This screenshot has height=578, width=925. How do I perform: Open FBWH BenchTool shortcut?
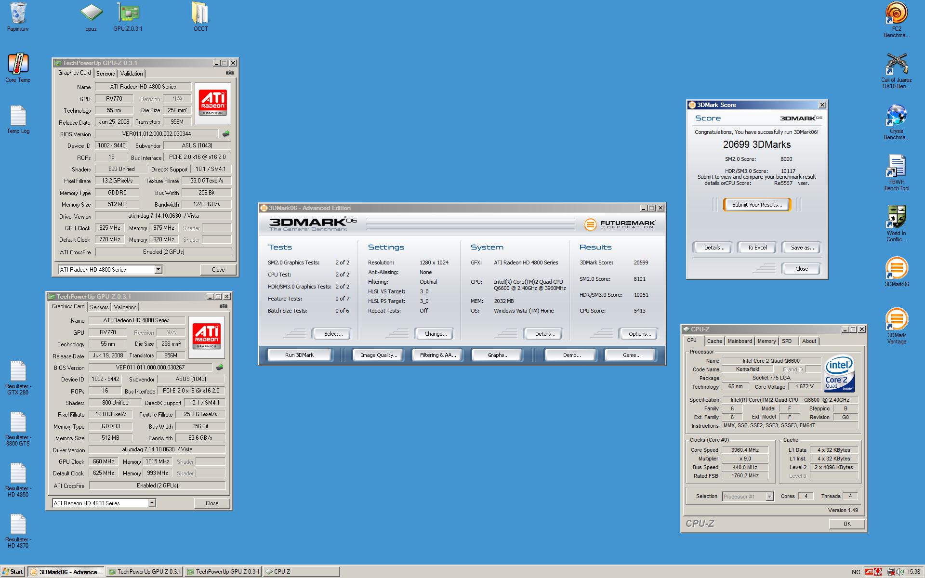(x=897, y=173)
